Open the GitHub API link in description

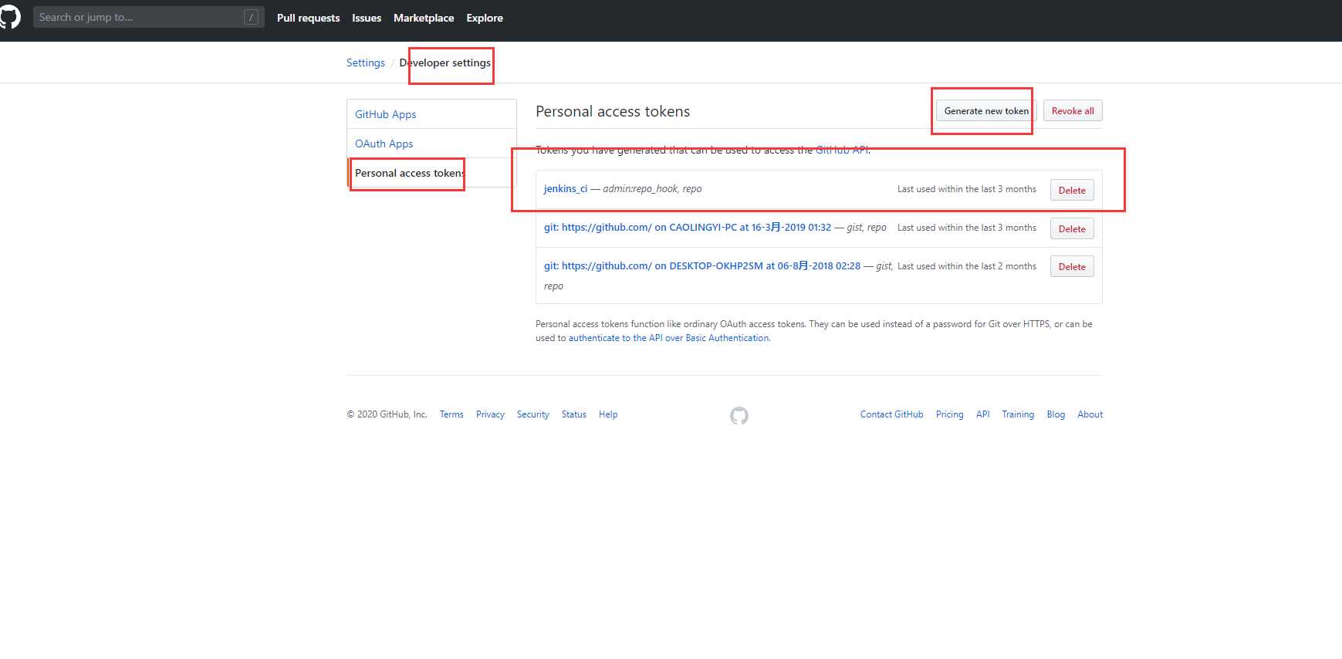click(x=842, y=150)
